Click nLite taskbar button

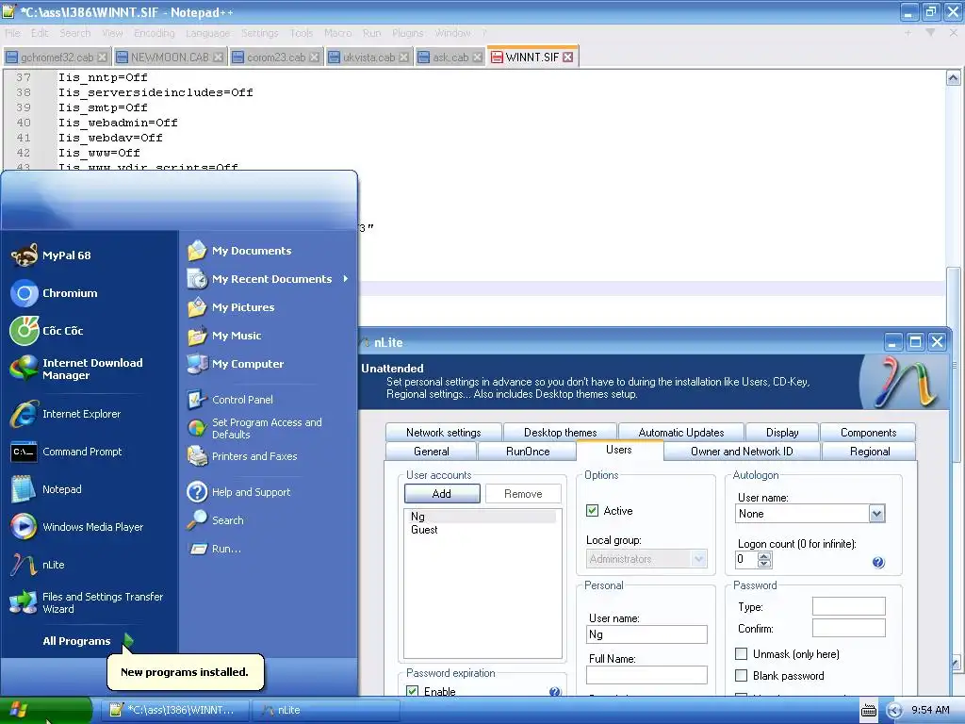point(326,710)
